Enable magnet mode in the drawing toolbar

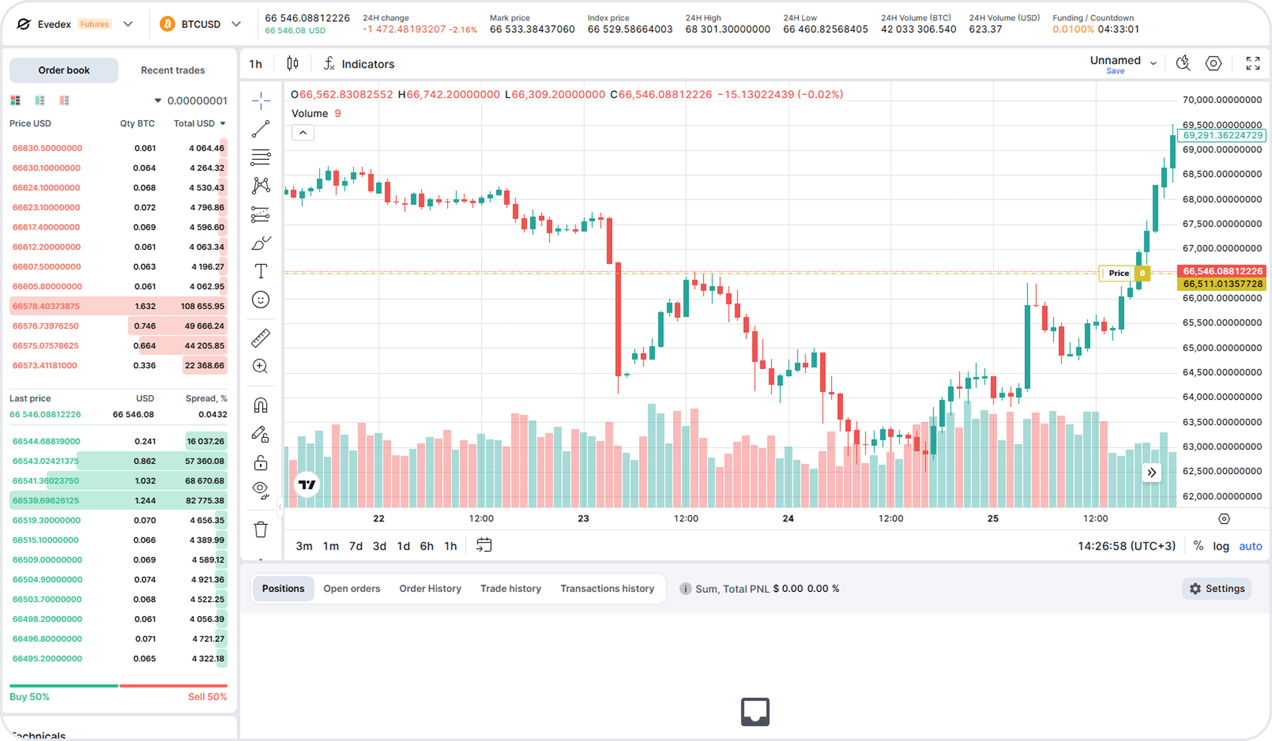point(261,404)
